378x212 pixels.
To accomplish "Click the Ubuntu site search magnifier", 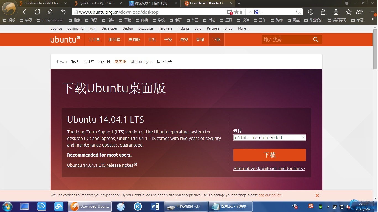I will (x=316, y=39).
